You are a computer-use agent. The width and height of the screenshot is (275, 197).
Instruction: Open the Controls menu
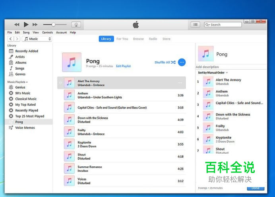47,33
